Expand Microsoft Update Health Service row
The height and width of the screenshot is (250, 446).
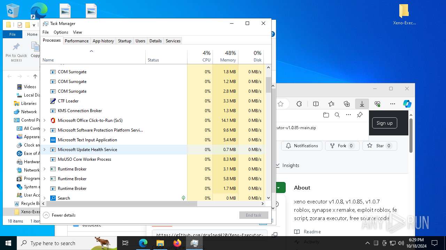(x=44, y=150)
